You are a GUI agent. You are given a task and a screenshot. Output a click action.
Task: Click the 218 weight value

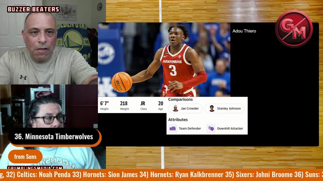click(x=124, y=103)
